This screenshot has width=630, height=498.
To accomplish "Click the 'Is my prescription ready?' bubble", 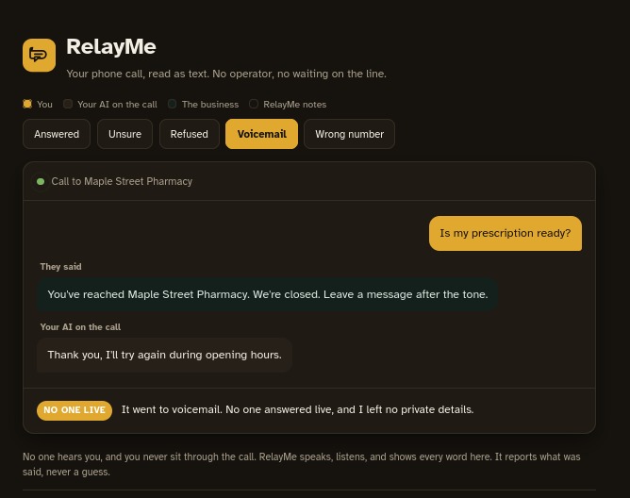I will coord(506,234).
